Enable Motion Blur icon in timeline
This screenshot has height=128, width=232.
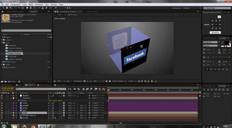pos(91,89)
